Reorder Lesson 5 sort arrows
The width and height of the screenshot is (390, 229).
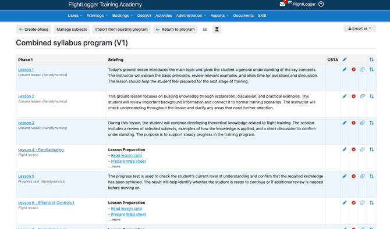click(x=371, y=176)
